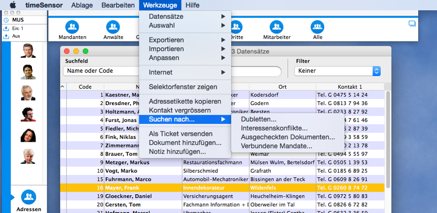Screen dimensions: 437x213
Task: Choose Notiz hinzufügen...
Action: click(185, 152)
